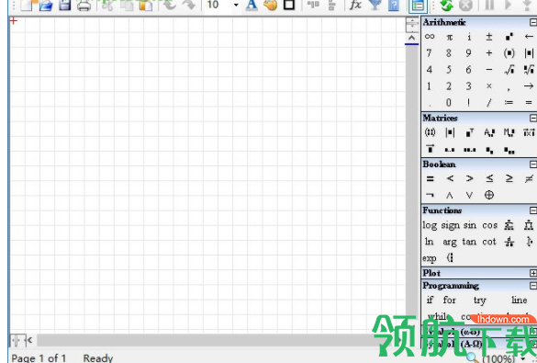537x363 pixels.
Task: Open a file using the folder icon
Action: point(46,6)
